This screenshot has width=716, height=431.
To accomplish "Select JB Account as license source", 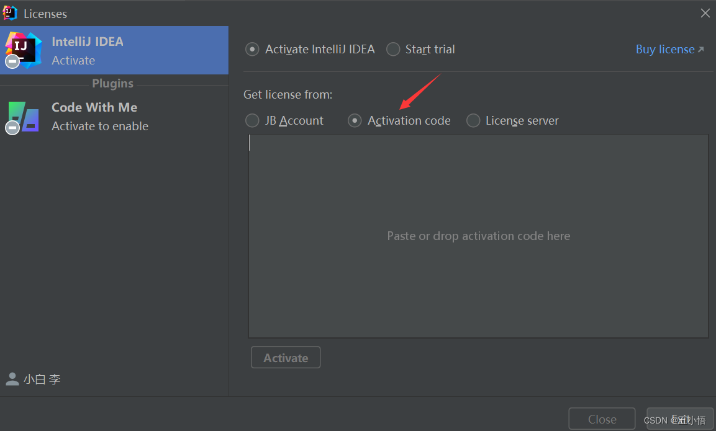I will tap(252, 120).
